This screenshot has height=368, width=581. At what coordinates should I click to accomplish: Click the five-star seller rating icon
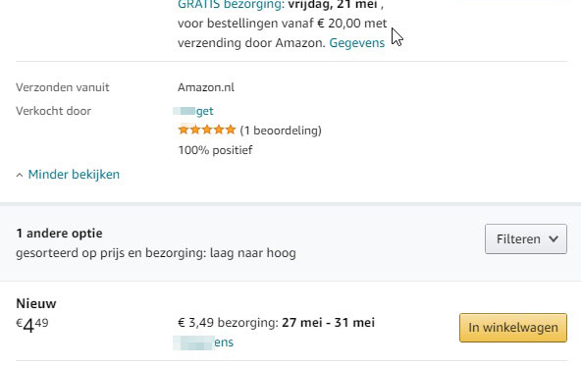click(207, 130)
